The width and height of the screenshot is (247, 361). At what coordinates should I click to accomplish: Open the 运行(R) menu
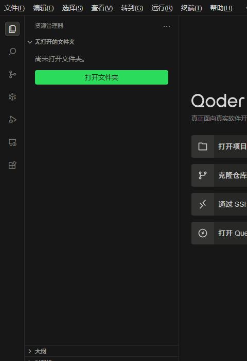click(x=162, y=8)
